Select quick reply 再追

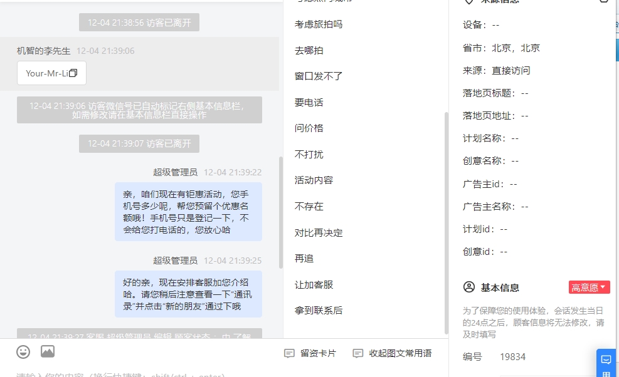(x=304, y=258)
